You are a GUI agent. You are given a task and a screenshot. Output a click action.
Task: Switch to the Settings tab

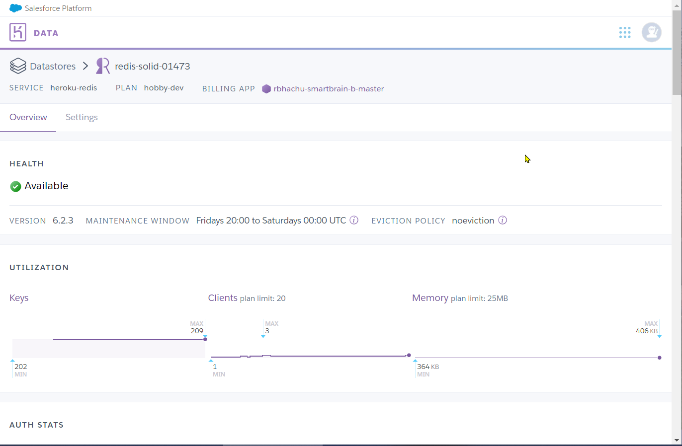point(82,117)
